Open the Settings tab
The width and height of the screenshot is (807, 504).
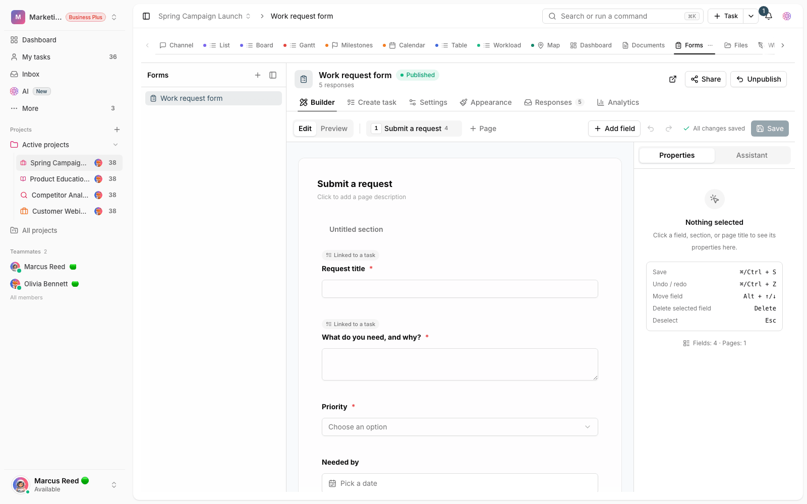(428, 102)
